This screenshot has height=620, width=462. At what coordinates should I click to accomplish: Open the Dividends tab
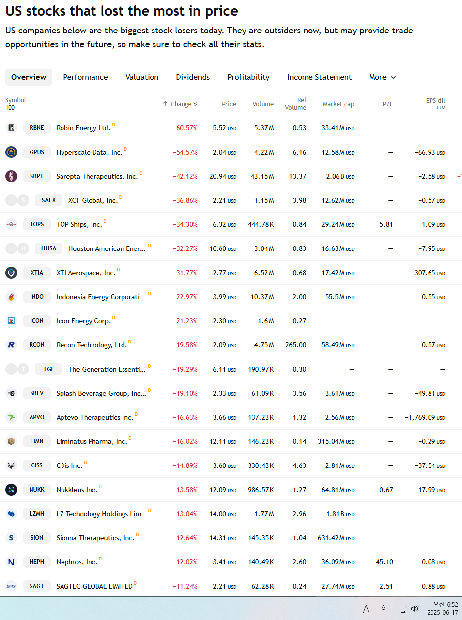point(193,77)
